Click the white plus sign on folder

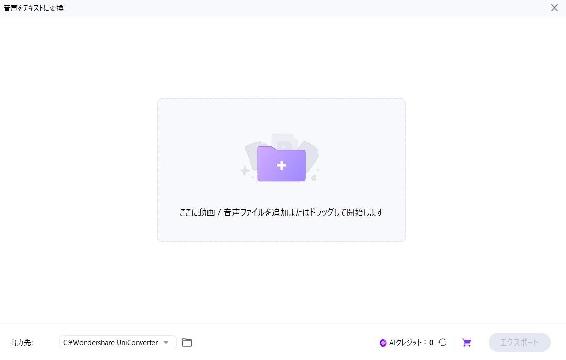(x=282, y=165)
